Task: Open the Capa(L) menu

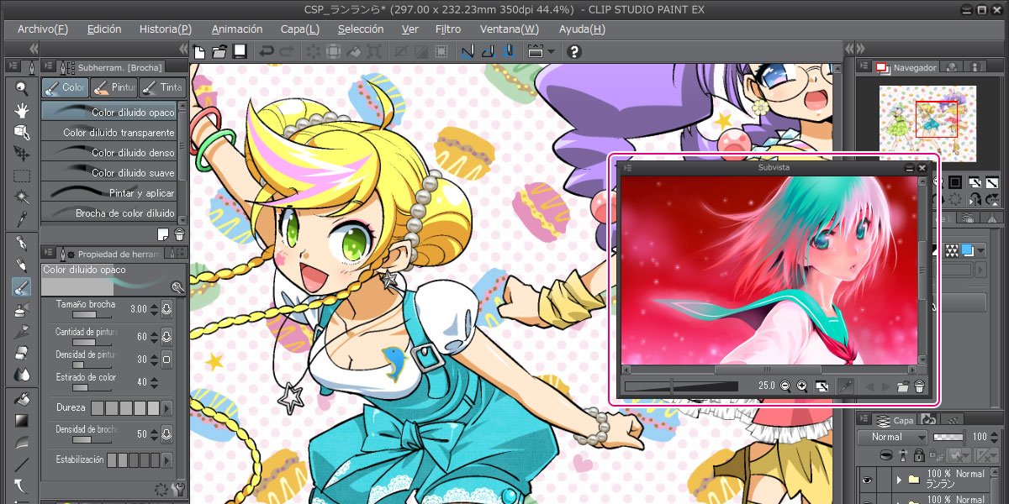Action: pos(300,29)
